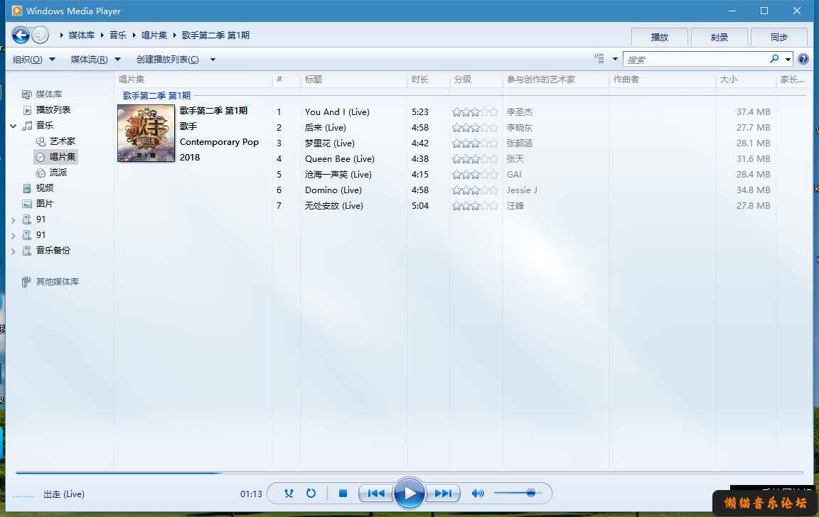Screen dimensions: 819x517
Task: Skip to the previous track
Action: click(375, 493)
